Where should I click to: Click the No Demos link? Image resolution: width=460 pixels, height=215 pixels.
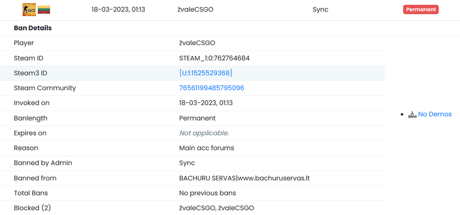[x=435, y=114]
